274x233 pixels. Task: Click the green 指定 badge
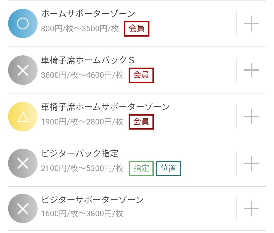141,168
